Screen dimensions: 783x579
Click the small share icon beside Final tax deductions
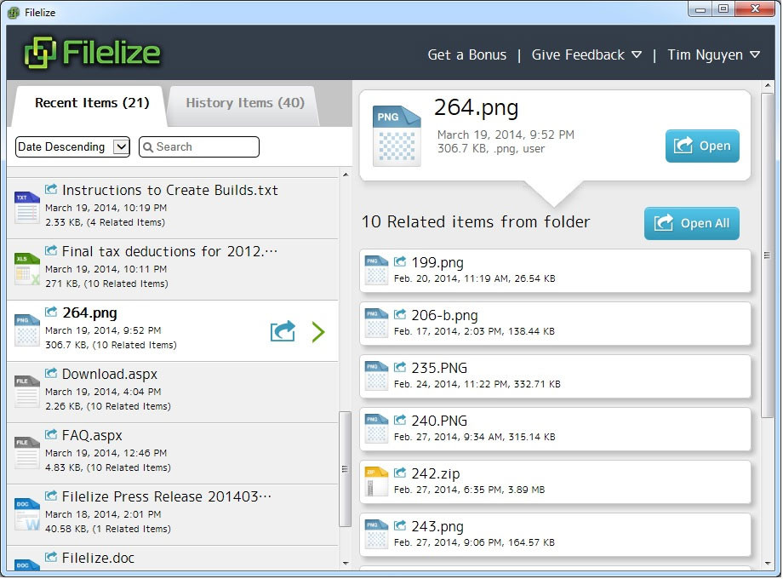(x=51, y=251)
